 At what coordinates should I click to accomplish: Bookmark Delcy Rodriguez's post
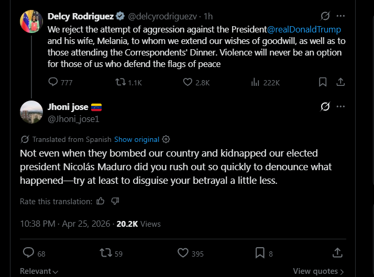tap(323, 82)
